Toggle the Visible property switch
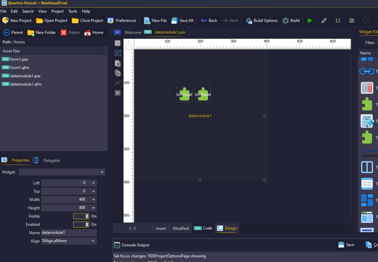This screenshot has width=378, height=262. [81, 216]
